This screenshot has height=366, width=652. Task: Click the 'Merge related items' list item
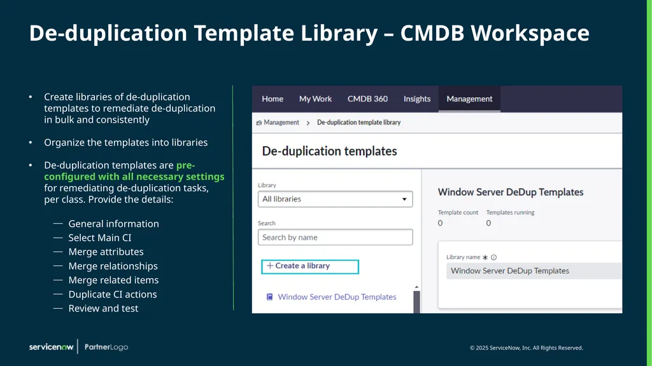click(113, 280)
